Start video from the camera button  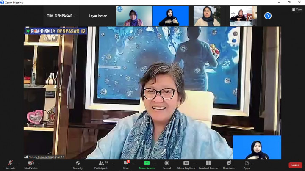(x=31, y=164)
